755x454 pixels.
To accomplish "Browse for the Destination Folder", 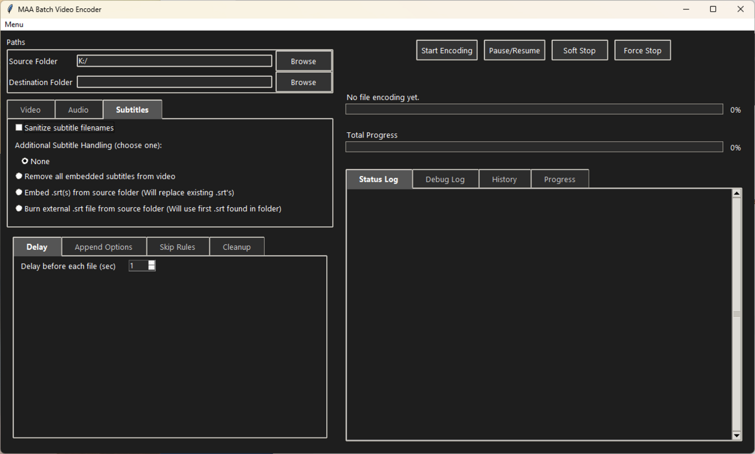I will (x=303, y=83).
